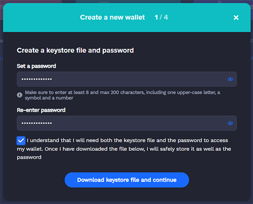Click the Create a keystore file and password heading

pos(75,50)
